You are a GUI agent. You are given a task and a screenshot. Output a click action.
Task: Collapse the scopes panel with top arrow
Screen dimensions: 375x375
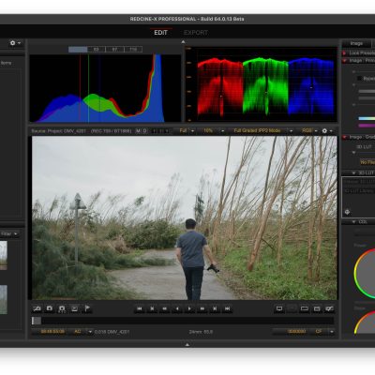[x=184, y=41]
